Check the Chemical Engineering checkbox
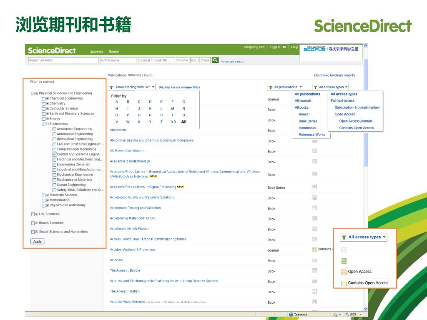 coord(43,99)
